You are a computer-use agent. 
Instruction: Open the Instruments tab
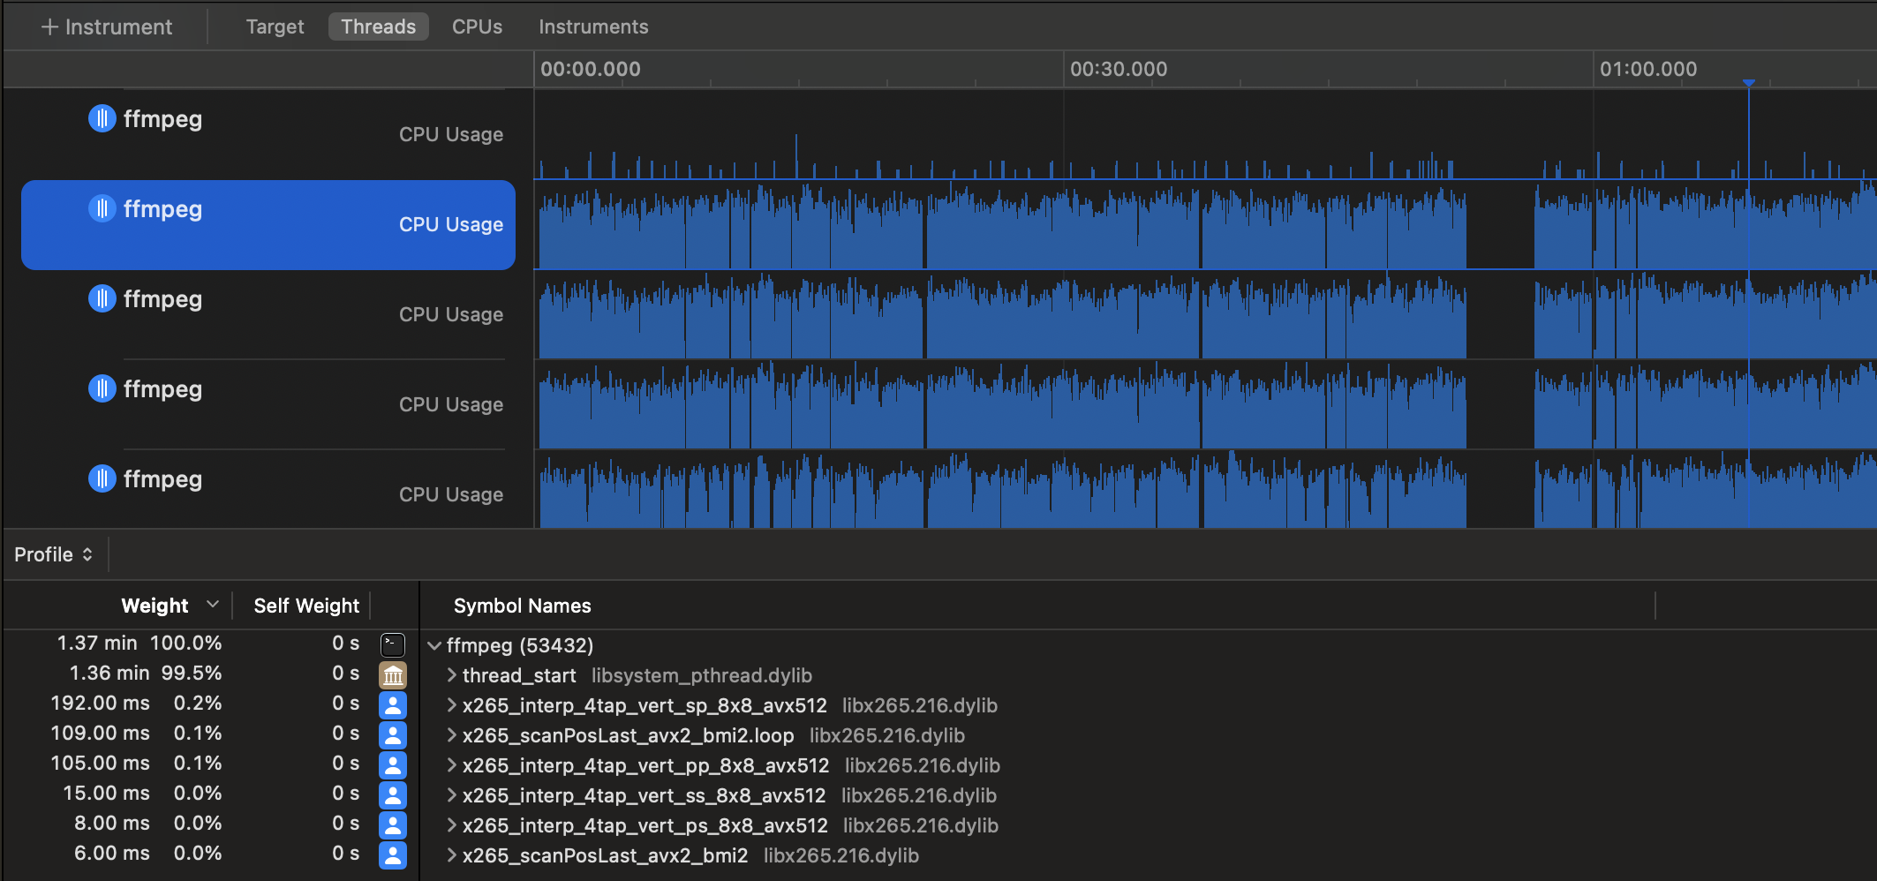click(x=593, y=26)
